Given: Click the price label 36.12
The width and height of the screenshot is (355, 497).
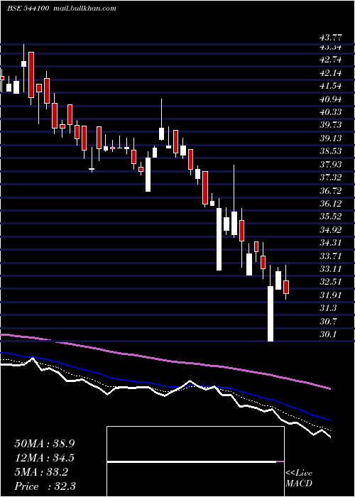Looking at the screenshot, I should (331, 203).
